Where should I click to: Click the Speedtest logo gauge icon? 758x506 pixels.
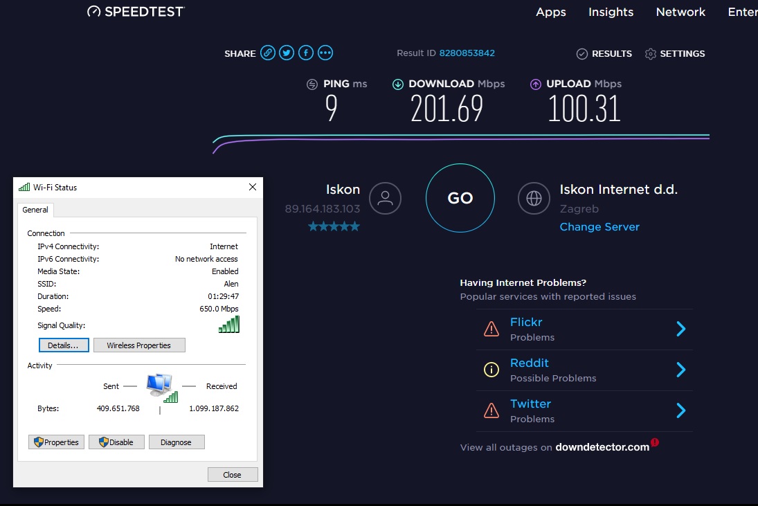93,12
